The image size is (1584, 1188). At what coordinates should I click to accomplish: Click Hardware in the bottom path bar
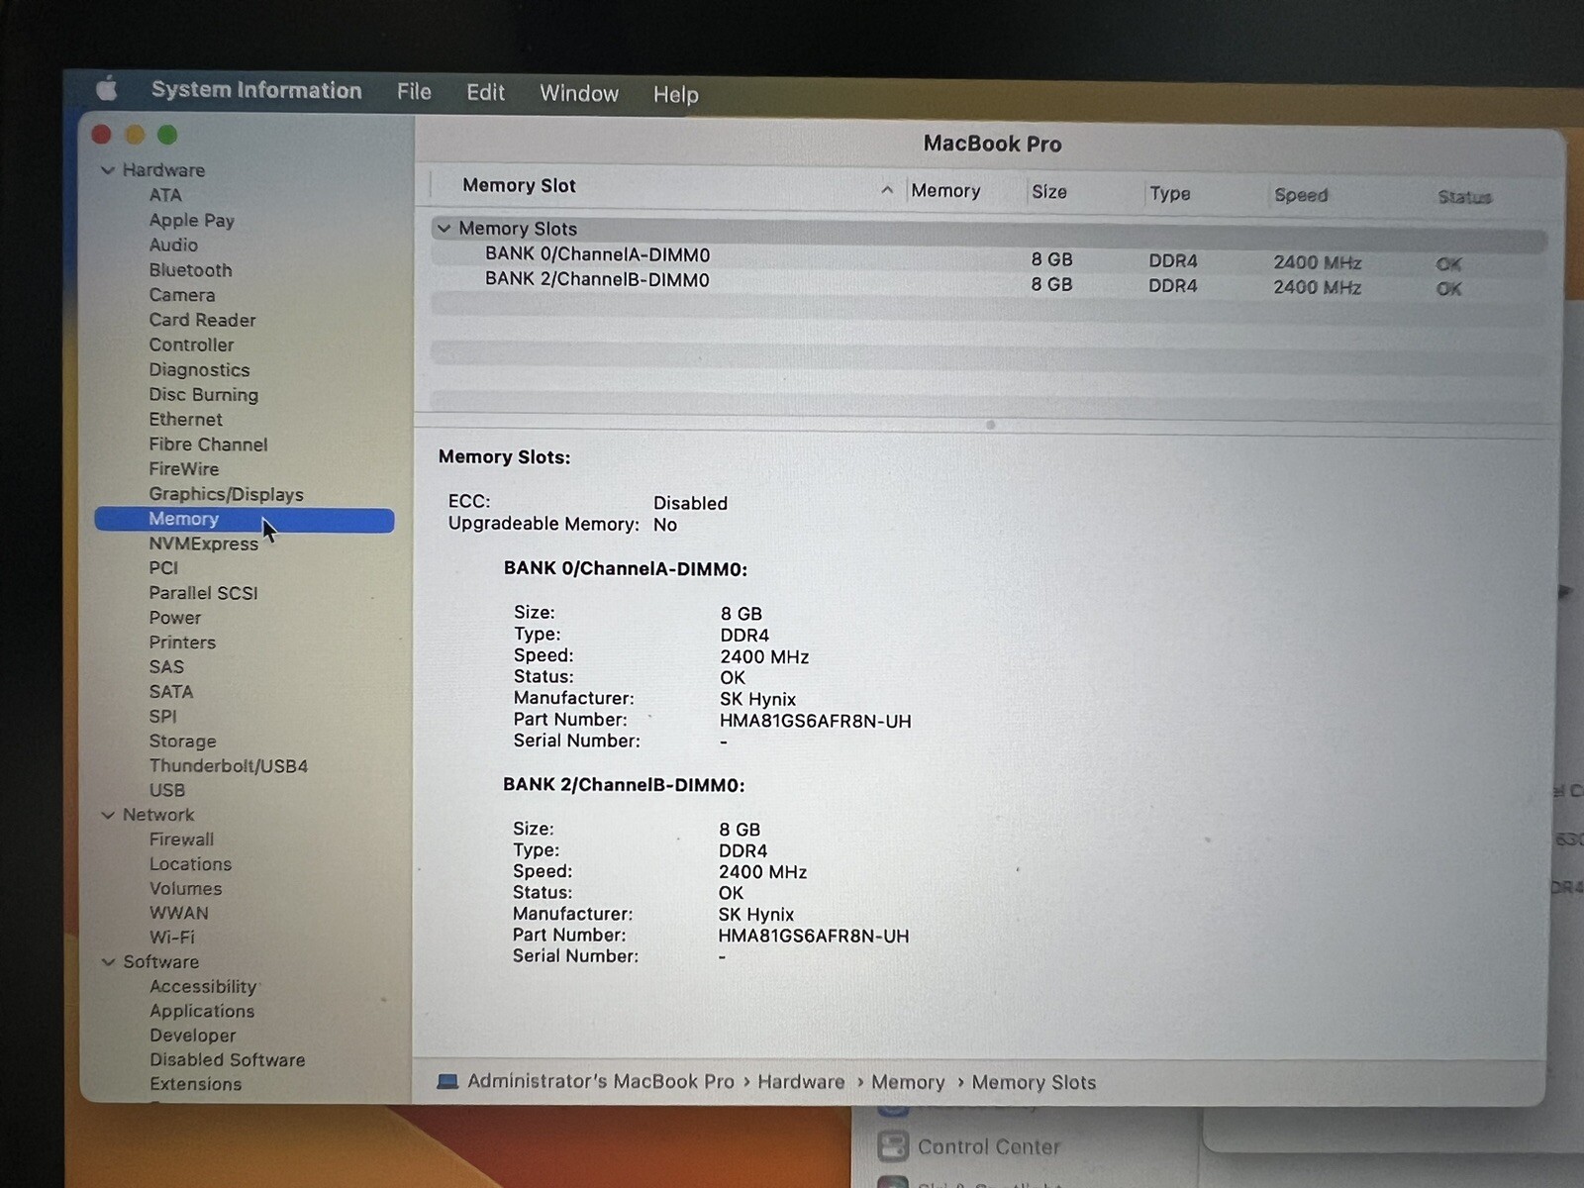tap(801, 1082)
